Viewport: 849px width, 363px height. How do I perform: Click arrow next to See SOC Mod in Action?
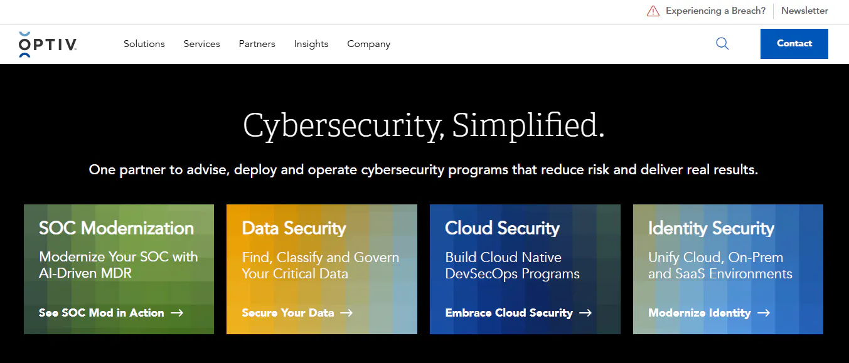177,313
